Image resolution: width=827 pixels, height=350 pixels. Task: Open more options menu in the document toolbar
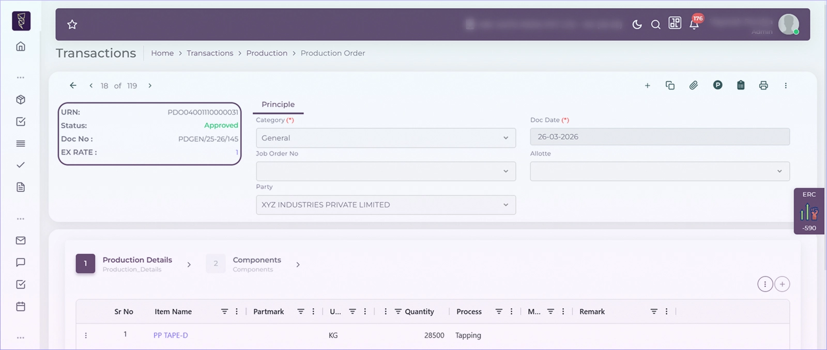click(x=786, y=86)
